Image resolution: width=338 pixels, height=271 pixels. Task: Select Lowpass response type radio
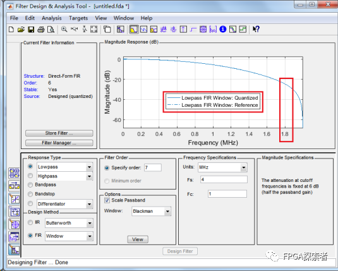click(30, 166)
